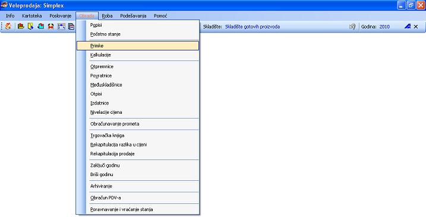Click the stacked documents toolbar icon

(x=71, y=26)
